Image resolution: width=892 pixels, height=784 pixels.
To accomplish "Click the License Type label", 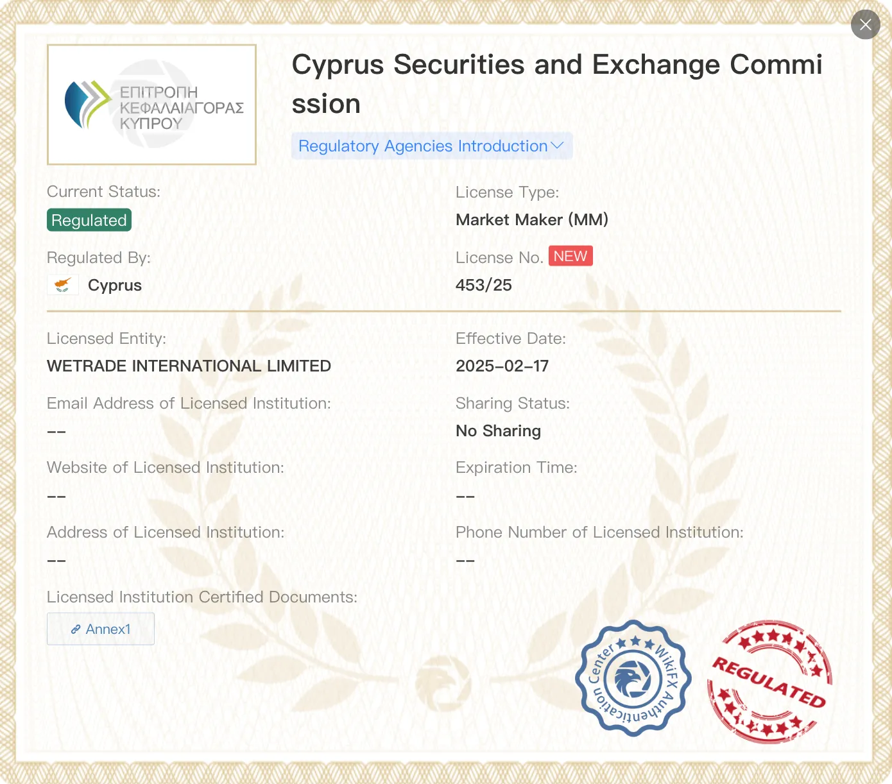I will tap(507, 192).
